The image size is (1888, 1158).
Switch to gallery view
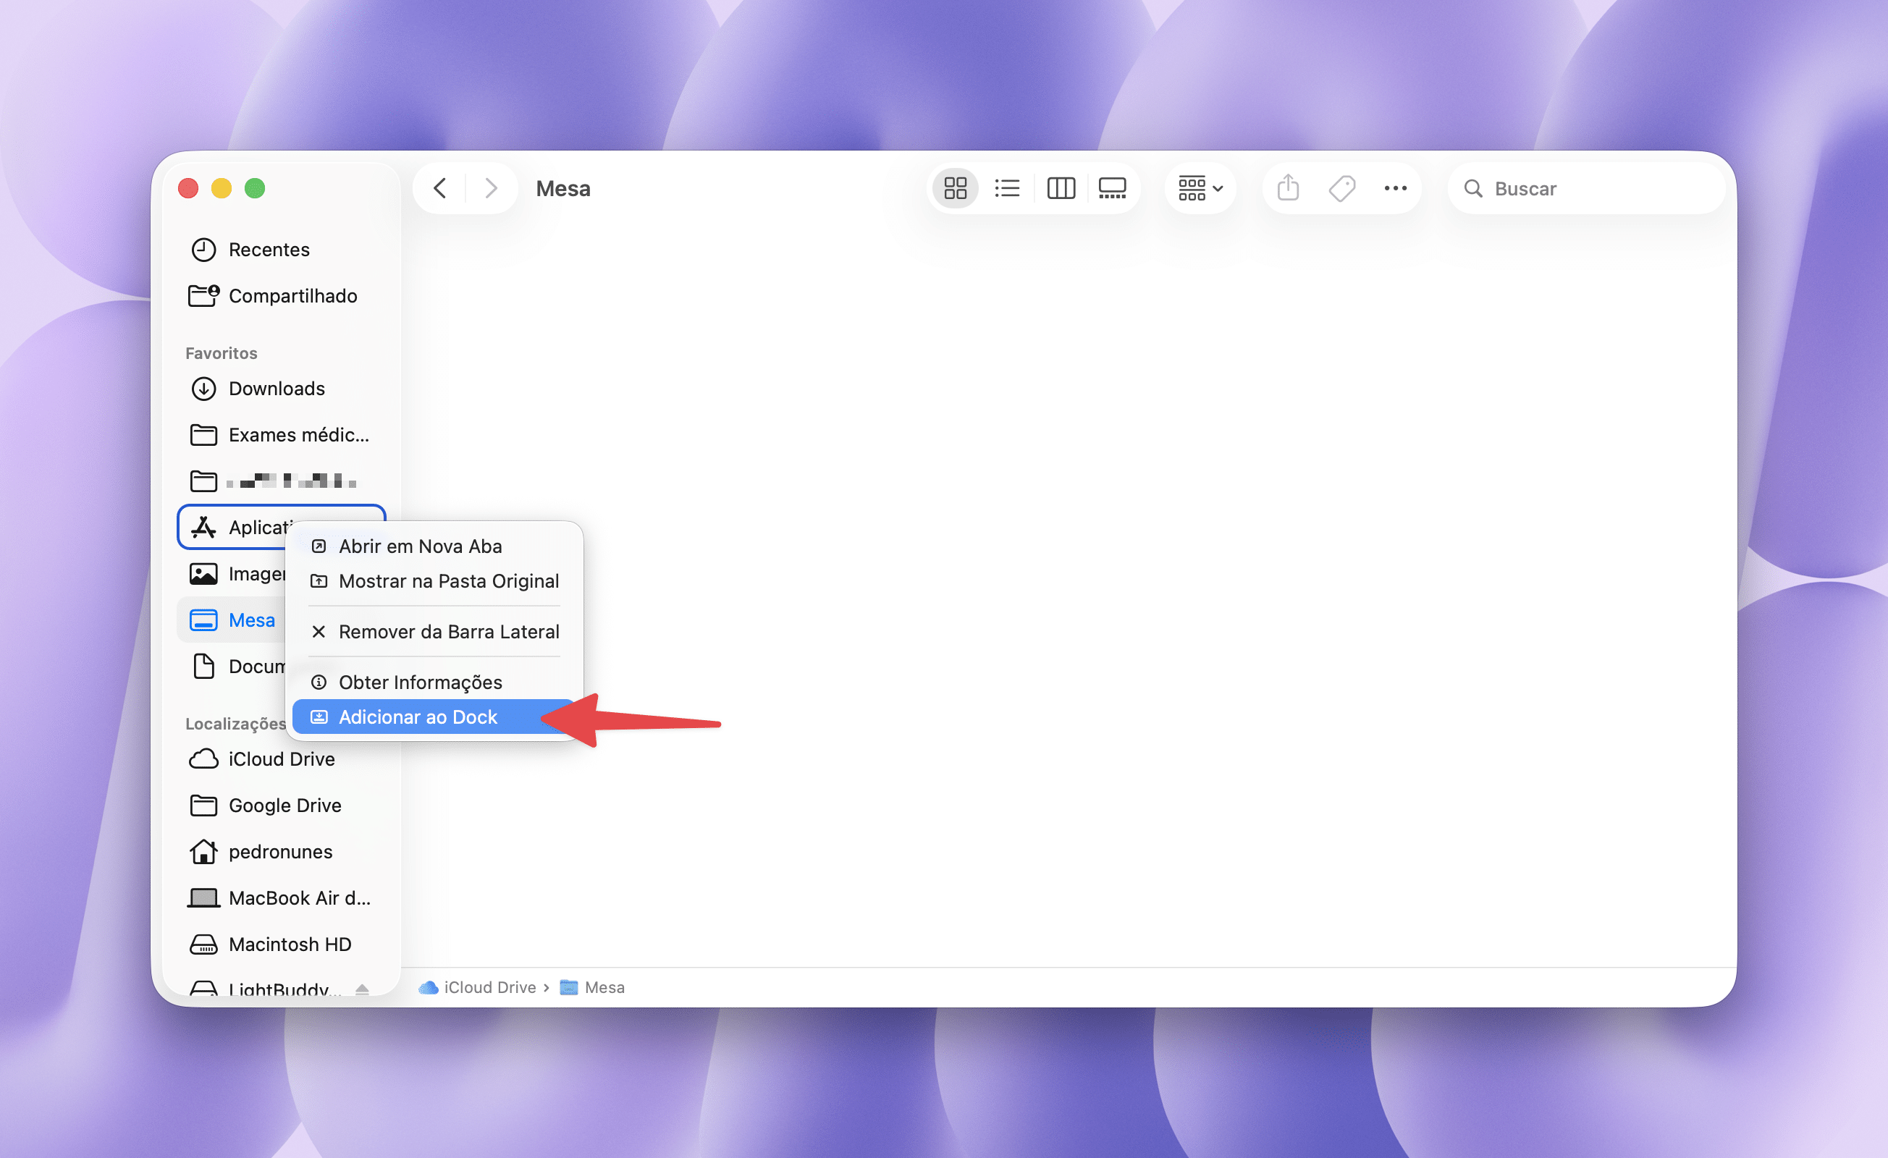click(1112, 188)
